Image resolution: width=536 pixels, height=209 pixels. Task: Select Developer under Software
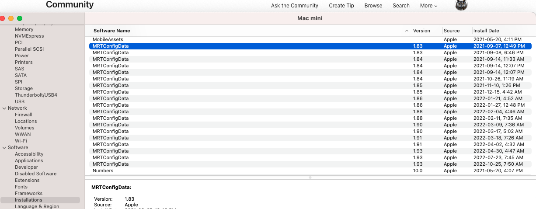click(x=26, y=167)
